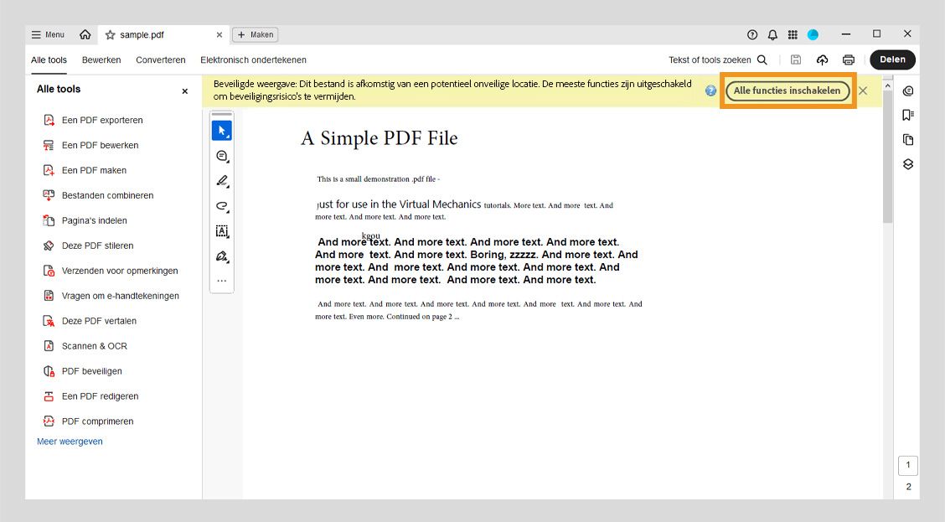The image size is (945, 522).
Task: Open the comments panel icon on right rail
Action: [907, 91]
